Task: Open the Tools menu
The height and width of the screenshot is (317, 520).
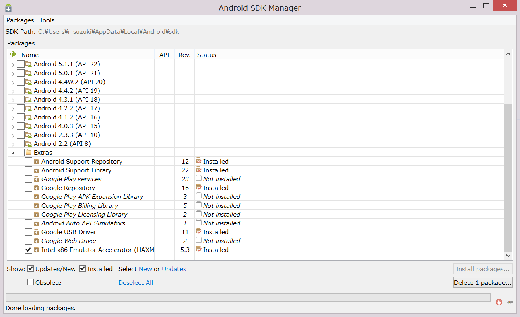Action: coord(47,20)
